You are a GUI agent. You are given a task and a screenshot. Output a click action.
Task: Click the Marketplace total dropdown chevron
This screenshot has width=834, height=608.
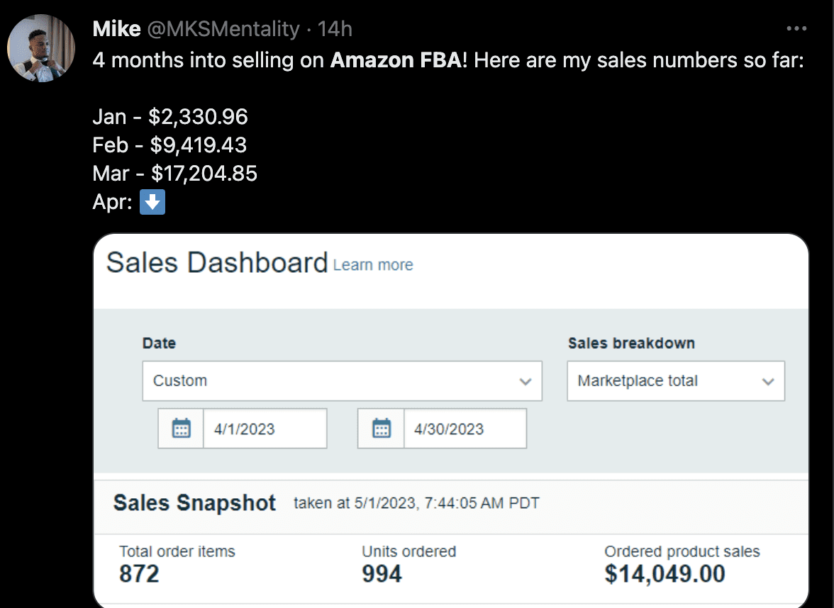[768, 381]
